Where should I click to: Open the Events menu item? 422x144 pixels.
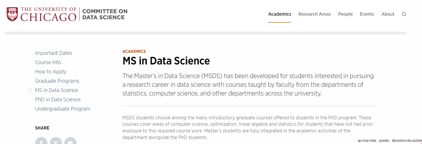point(367,14)
